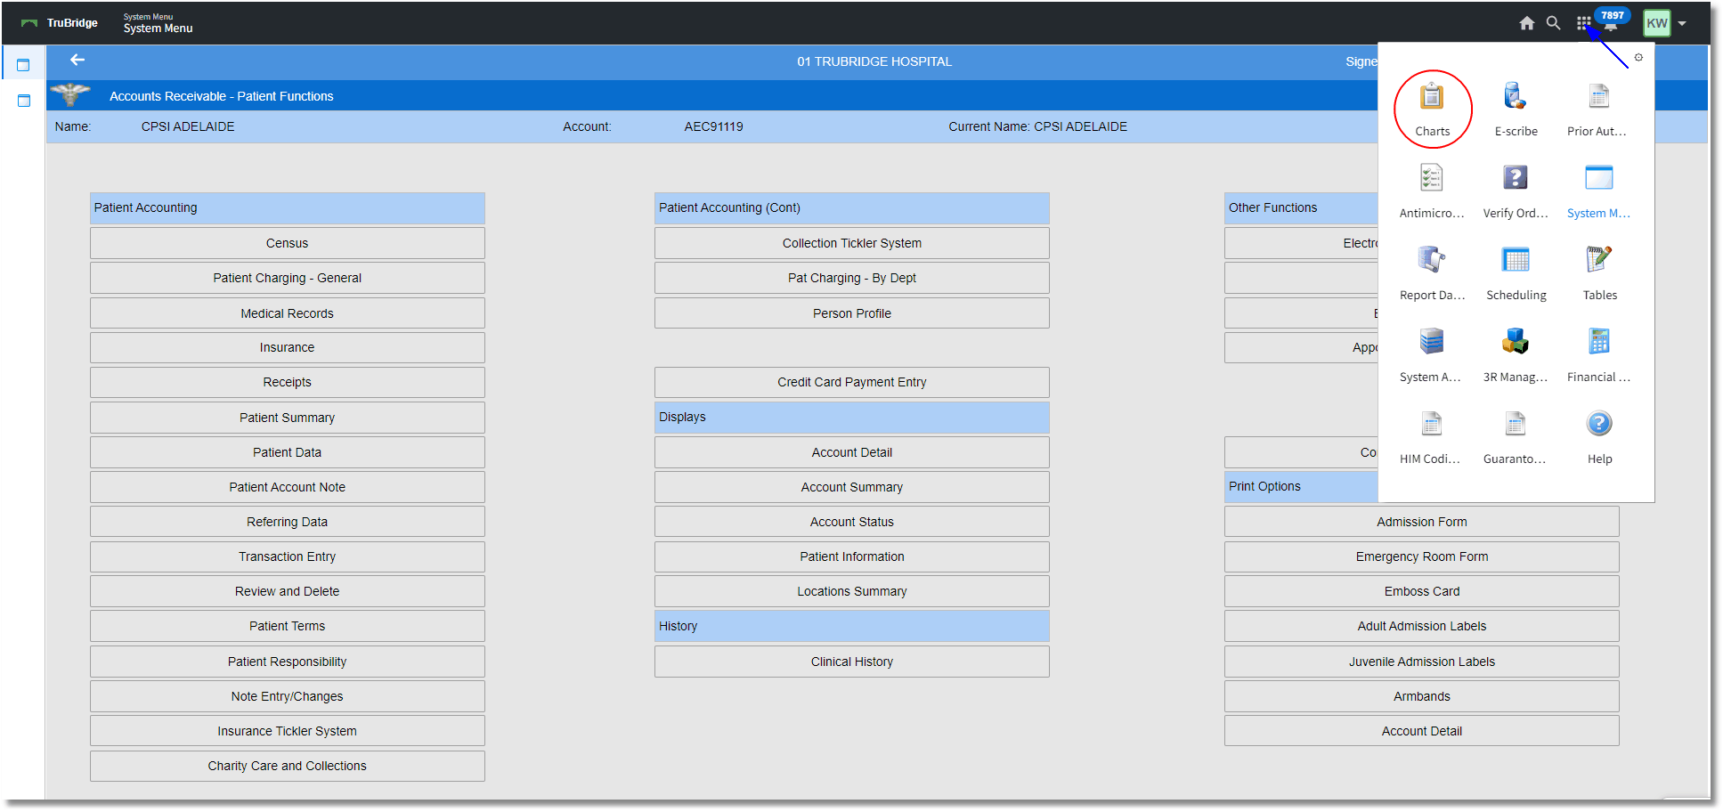Open Charity Care and Collections
This screenshot has height=812, width=1723.
click(x=287, y=766)
